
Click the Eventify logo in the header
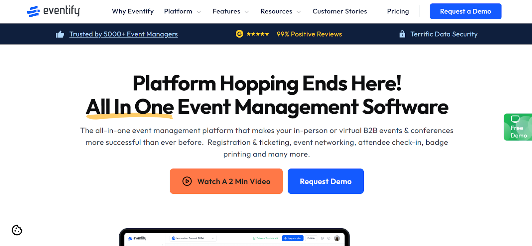pos(53,11)
